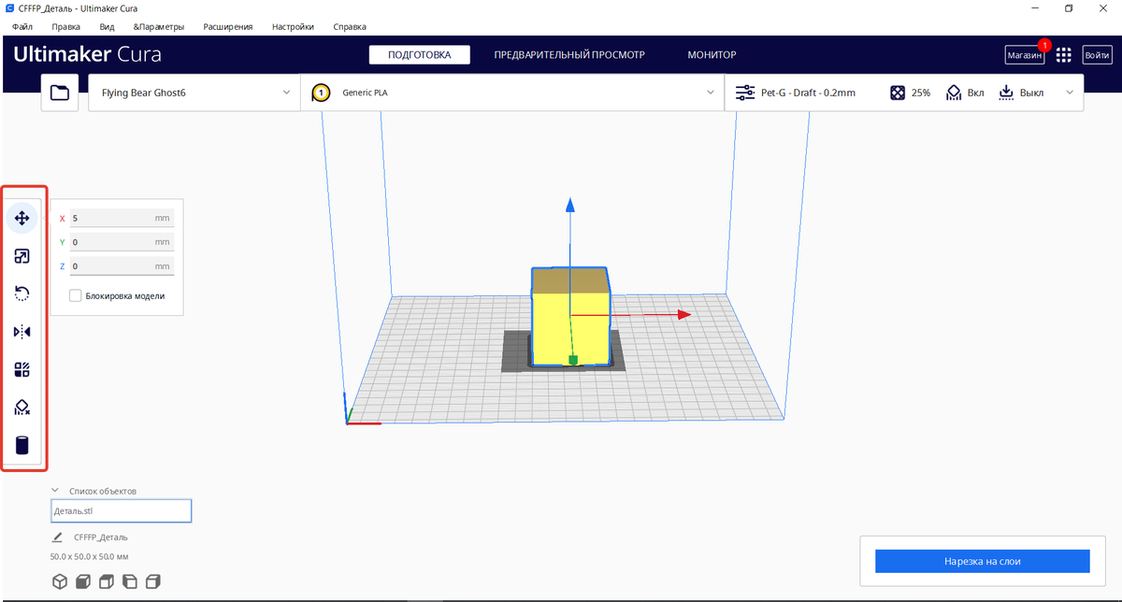Open the Per Model Settings tool
This screenshot has width=1122, height=602.
(x=22, y=369)
